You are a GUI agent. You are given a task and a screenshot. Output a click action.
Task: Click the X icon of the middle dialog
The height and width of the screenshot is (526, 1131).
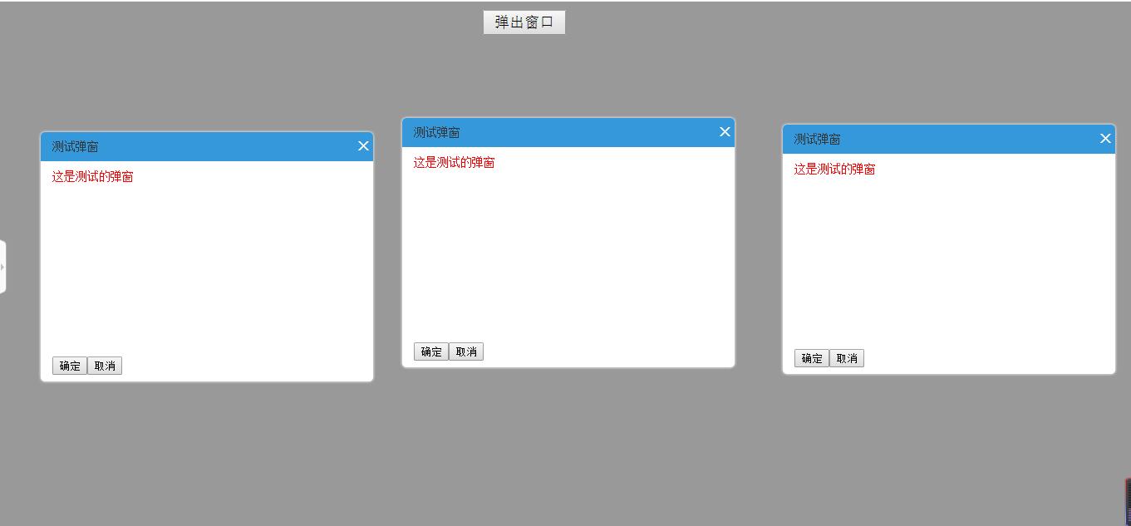[724, 131]
